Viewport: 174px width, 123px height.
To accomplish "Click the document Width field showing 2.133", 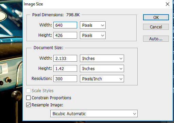I will (x=65, y=58).
